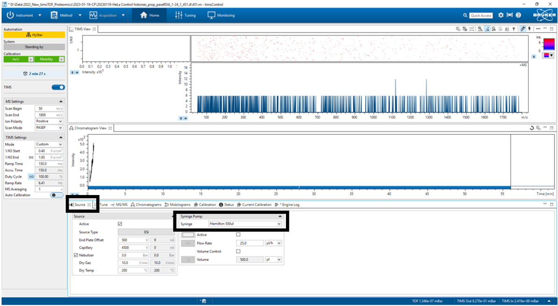Click the Chromatogram timeline progress bar

click(x=299, y=188)
